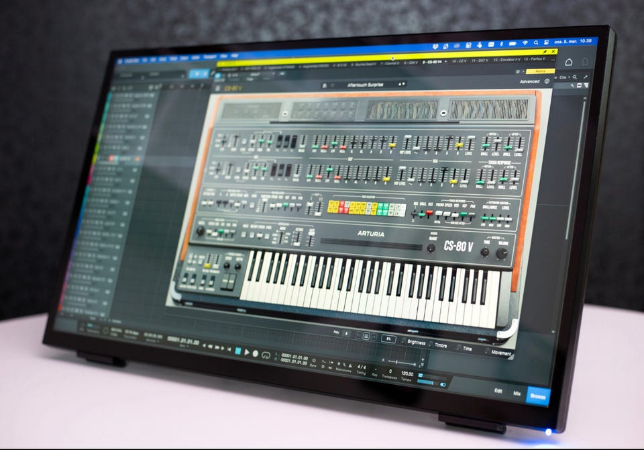This screenshot has width=644, height=450.
Task: Open the Clx dropdown in the browser panel
Action: click(x=565, y=77)
